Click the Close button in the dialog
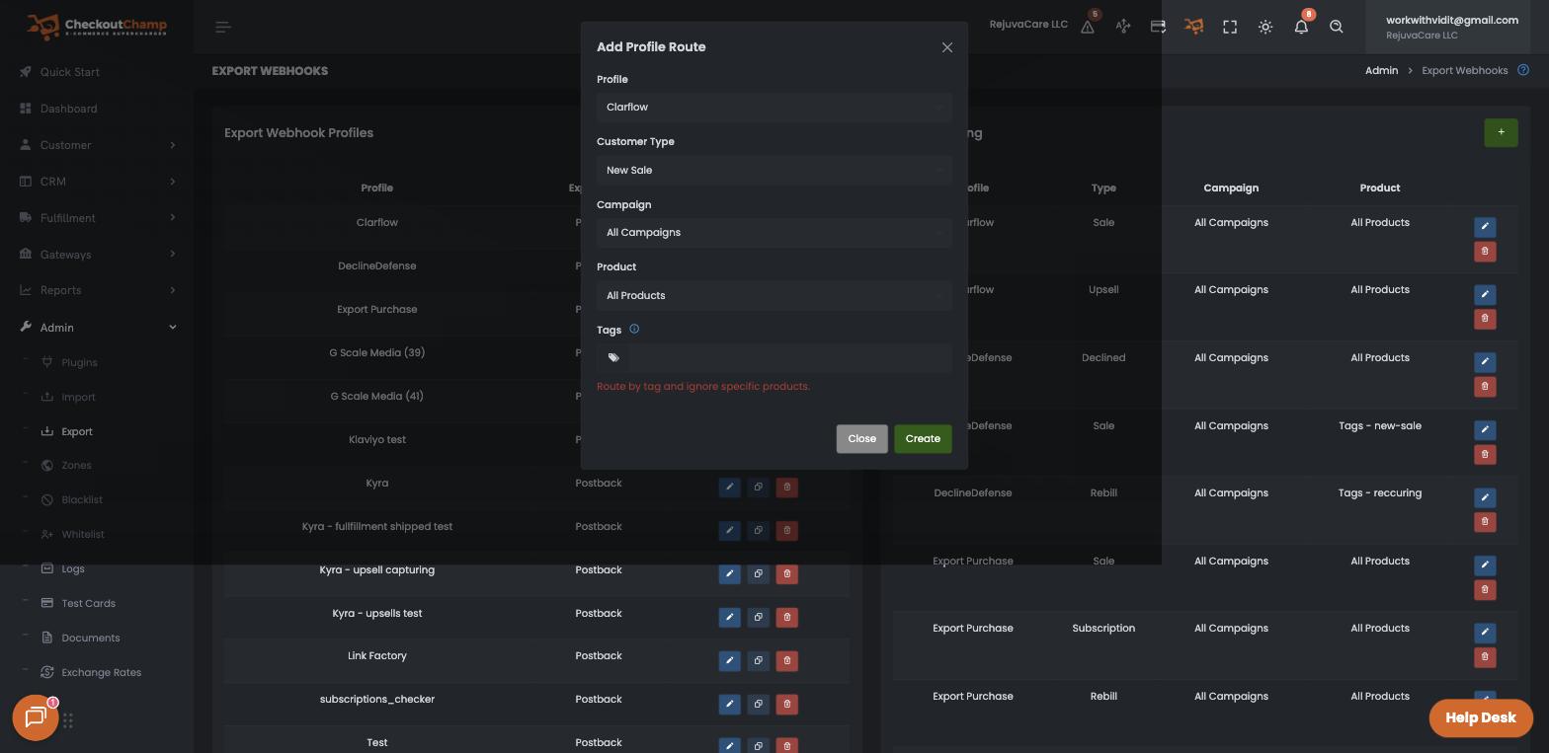Screen dimensions: 1549x753 tap(861, 439)
